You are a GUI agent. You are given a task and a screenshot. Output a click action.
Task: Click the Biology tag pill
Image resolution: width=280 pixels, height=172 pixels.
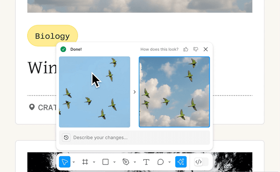click(x=52, y=36)
